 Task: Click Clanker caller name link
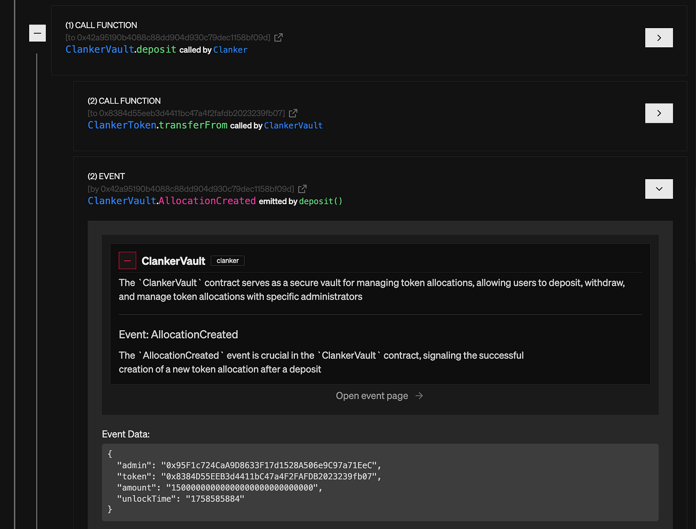coord(230,50)
